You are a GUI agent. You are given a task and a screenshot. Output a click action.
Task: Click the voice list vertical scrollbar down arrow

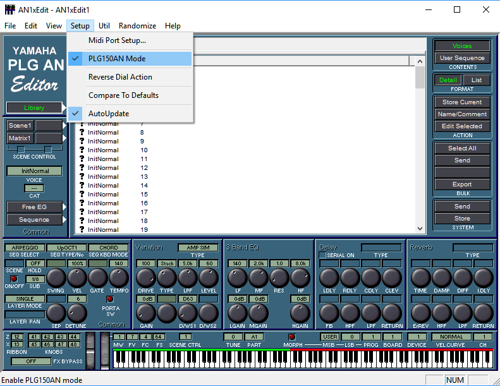420,229
